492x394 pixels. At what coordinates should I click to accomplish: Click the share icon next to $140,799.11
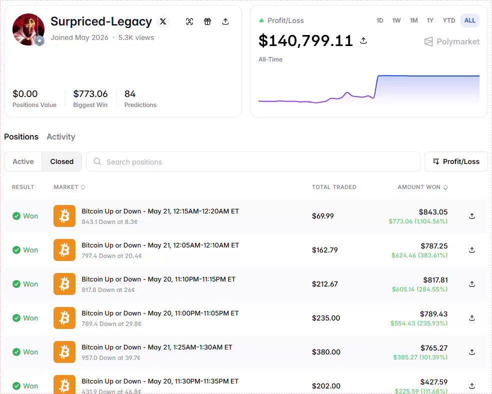363,40
